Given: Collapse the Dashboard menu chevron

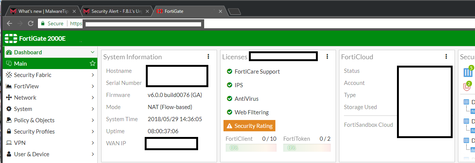Looking at the screenshot, I should point(92,52).
